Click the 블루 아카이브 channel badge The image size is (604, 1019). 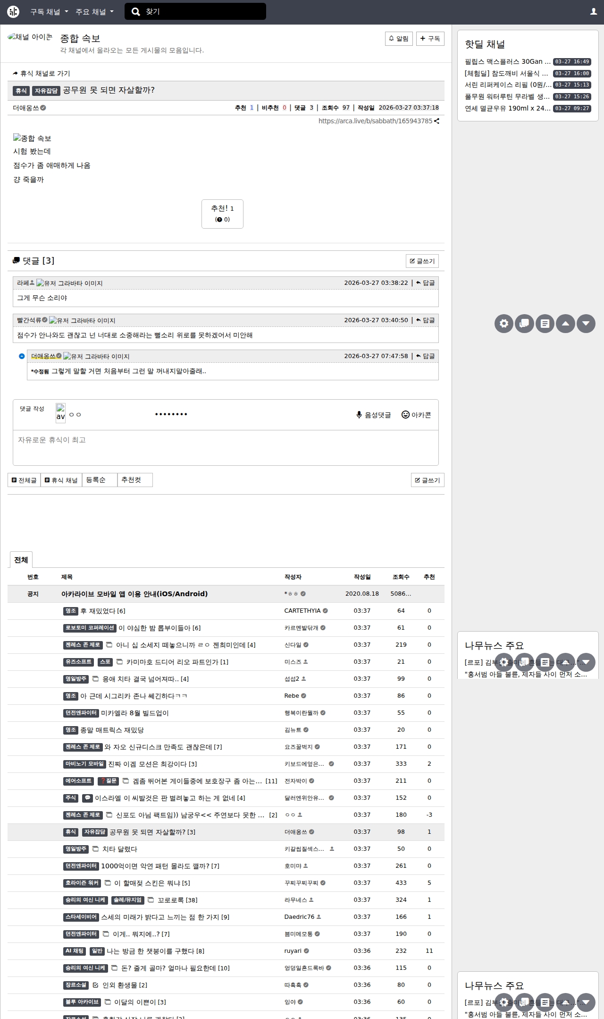82,1002
